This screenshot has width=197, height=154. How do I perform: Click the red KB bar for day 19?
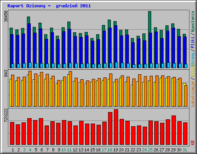point(116,127)
